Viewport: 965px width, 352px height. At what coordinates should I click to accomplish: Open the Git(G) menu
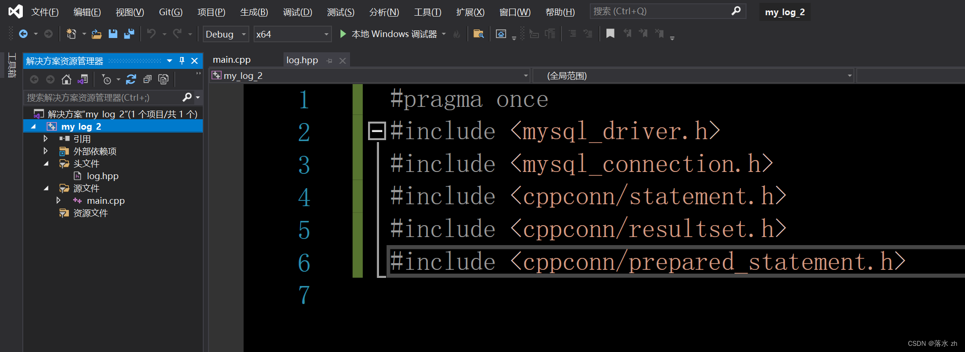pyautogui.click(x=170, y=12)
